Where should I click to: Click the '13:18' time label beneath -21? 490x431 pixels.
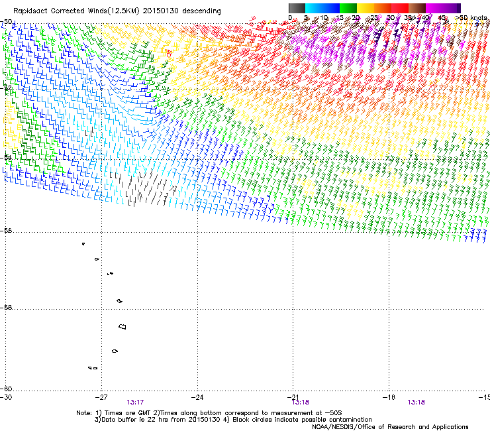pos(301,402)
